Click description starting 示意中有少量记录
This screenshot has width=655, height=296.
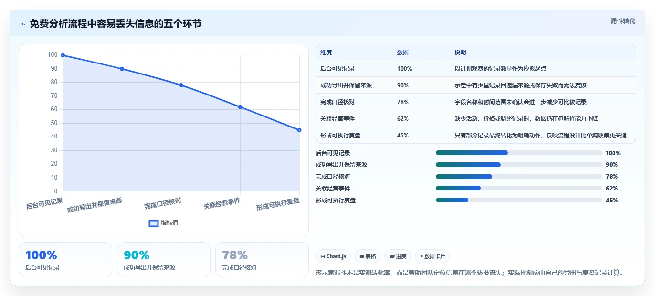coord(520,85)
